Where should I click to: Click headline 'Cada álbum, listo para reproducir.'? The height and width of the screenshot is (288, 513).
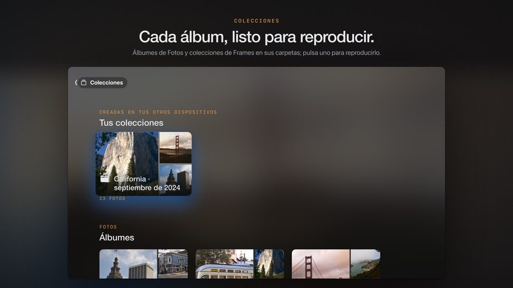(x=256, y=37)
